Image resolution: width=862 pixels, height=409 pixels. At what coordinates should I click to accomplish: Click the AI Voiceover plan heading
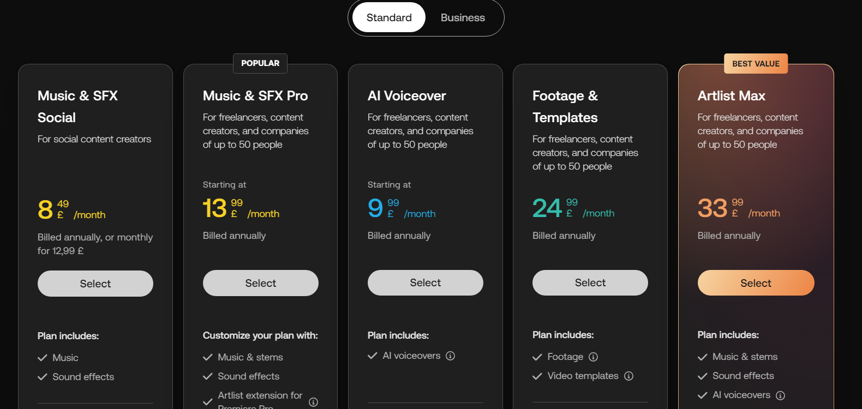coord(406,96)
